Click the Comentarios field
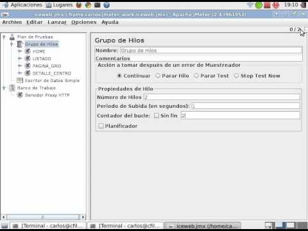Image resolution: width=308 pixels, height=231 pixels. coord(216,58)
